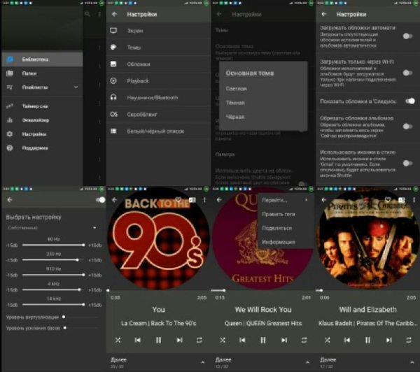Open Playback settings category
Screen dimensions: 420x372
click(159, 81)
